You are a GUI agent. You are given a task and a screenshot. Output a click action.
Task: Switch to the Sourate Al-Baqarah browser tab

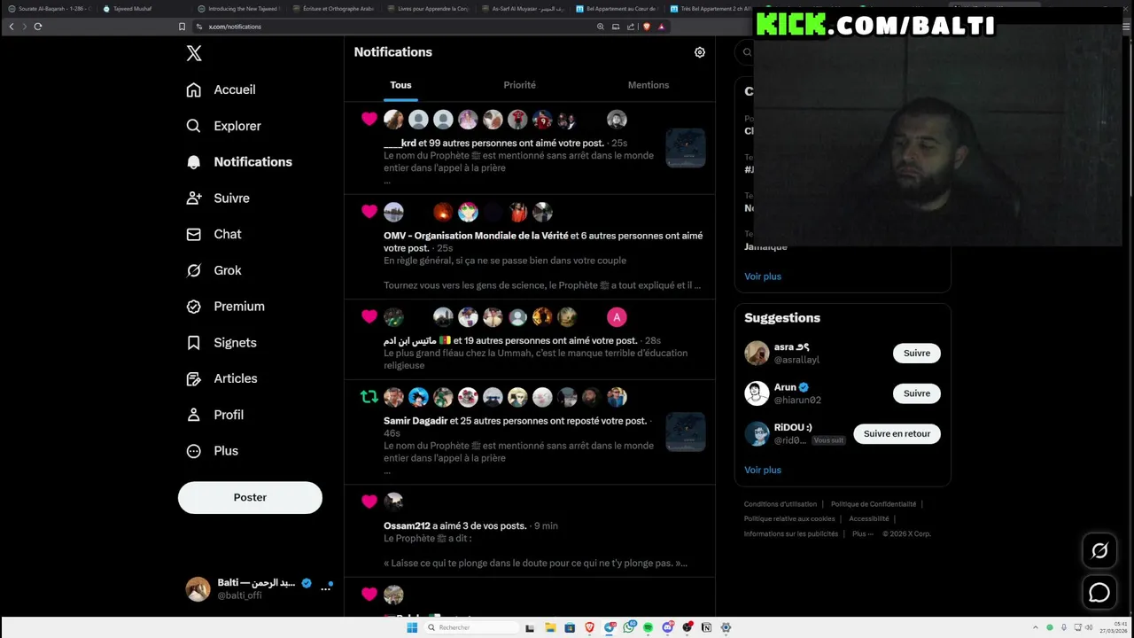point(50,9)
